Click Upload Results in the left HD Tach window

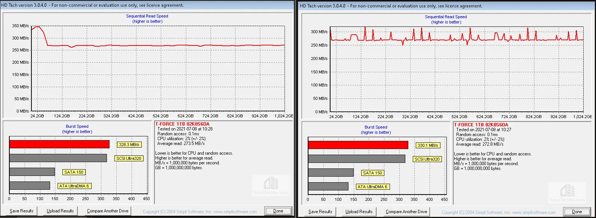[60, 211]
